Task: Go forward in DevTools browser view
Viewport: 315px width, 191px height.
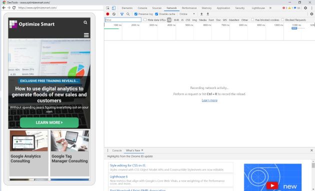Action: pyautogui.click(x=9, y=7)
